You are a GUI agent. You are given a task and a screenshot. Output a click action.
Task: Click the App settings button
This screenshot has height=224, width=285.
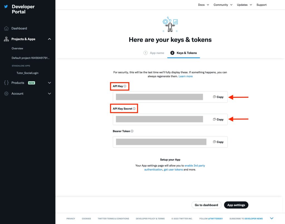(236, 205)
